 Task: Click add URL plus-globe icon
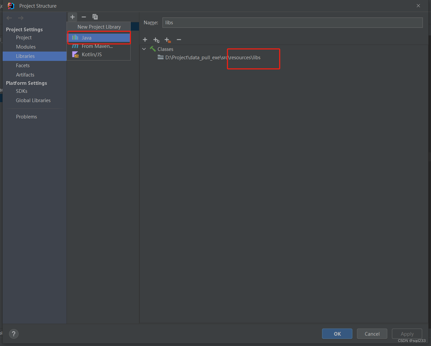(x=156, y=40)
